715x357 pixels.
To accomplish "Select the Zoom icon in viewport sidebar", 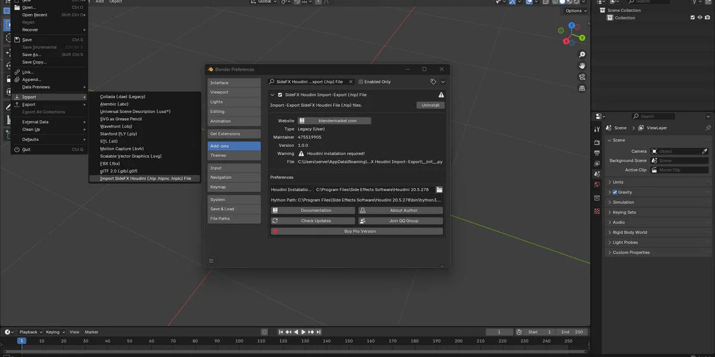I will 582,54.
